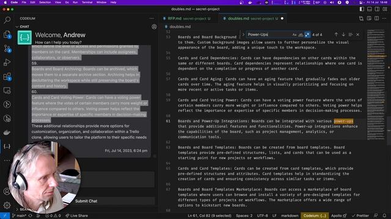Open the Accounts icon in activity bar
The image size is (391, 219).
[7, 192]
